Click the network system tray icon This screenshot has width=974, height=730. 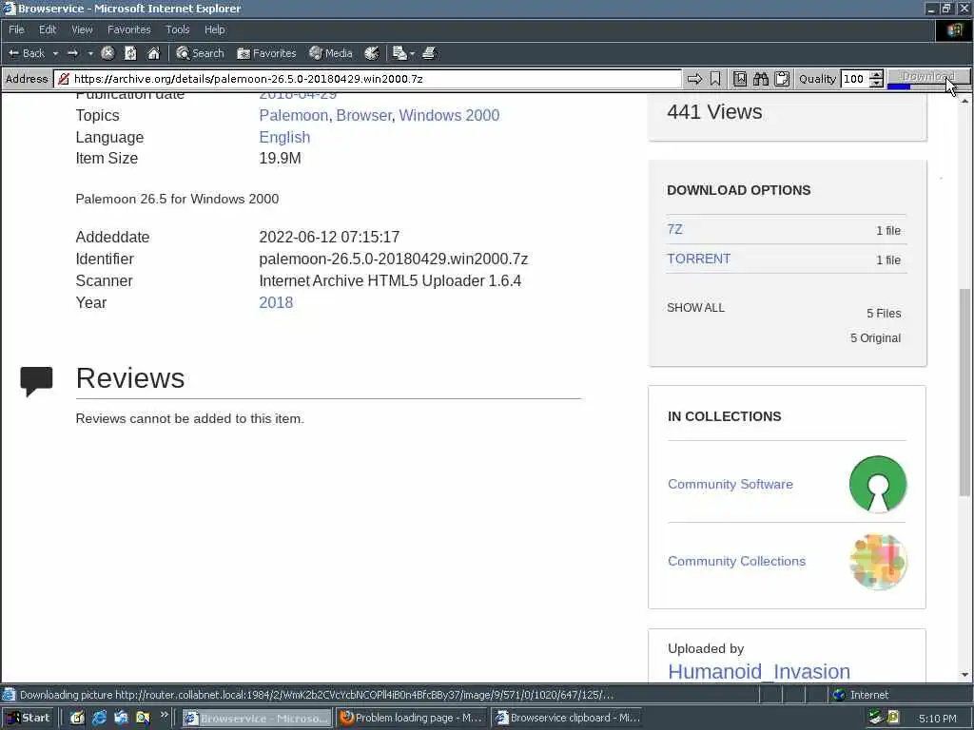coord(875,718)
